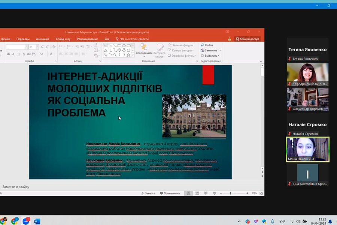Toggle Примечания comments pane
This screenshot has height=225, width=337.
pyautogui.click(x=170, y=193)
